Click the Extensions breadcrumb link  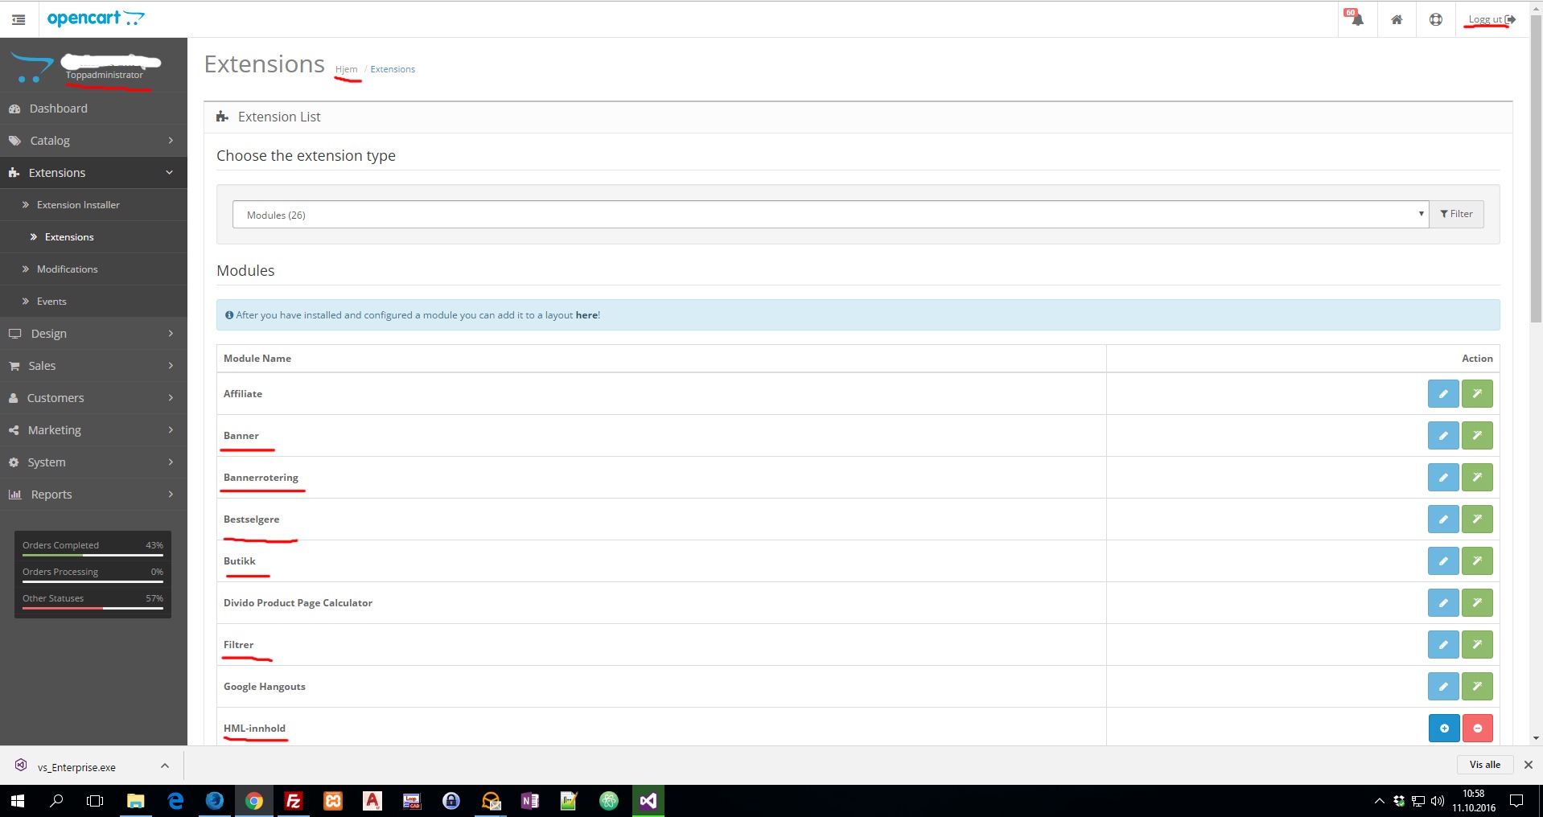coord(393,69)
